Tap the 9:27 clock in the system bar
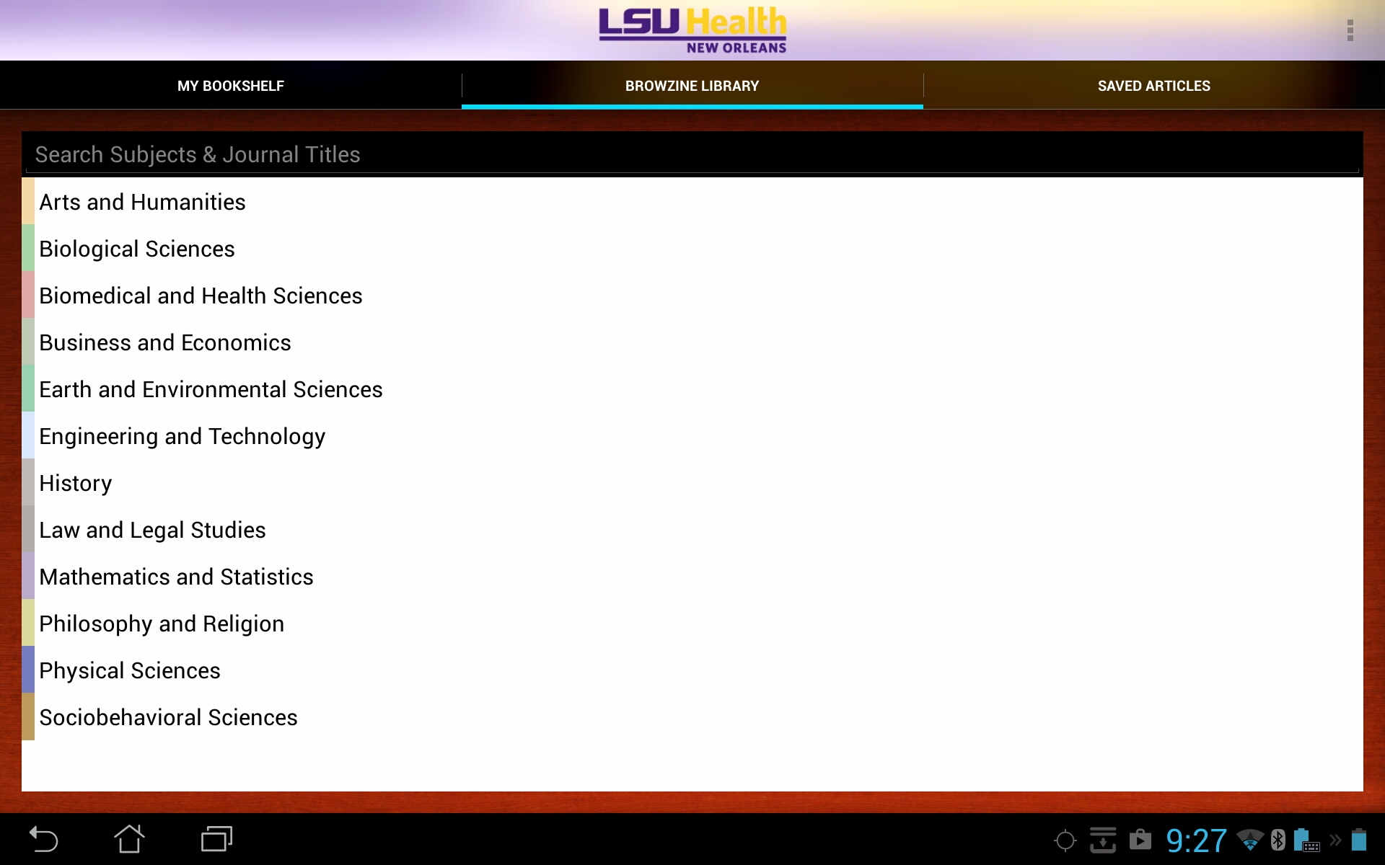Screen dimensions: 1385x865 [x=1196, y=840]
